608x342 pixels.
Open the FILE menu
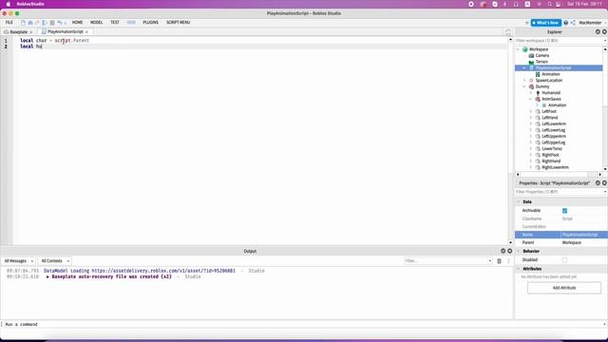(9, 23)
